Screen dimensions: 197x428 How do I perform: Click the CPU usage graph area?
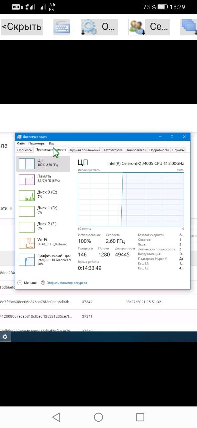[x=131, y=199]
